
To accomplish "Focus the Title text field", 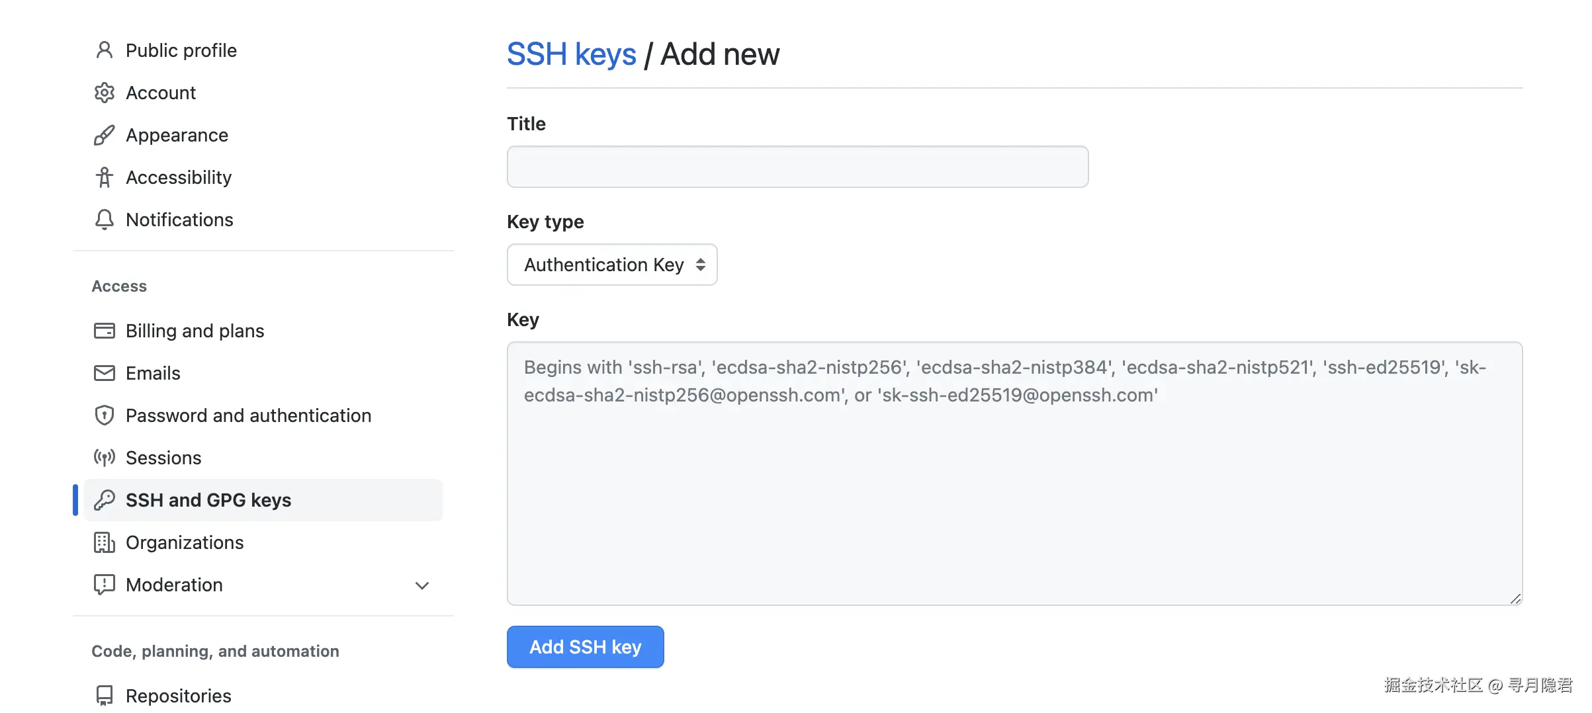I will point(797,167).
